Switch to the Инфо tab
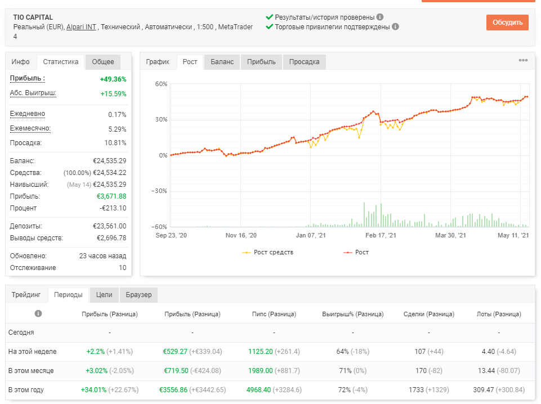This screenshot has height=404, width=541. coord(20,62)
